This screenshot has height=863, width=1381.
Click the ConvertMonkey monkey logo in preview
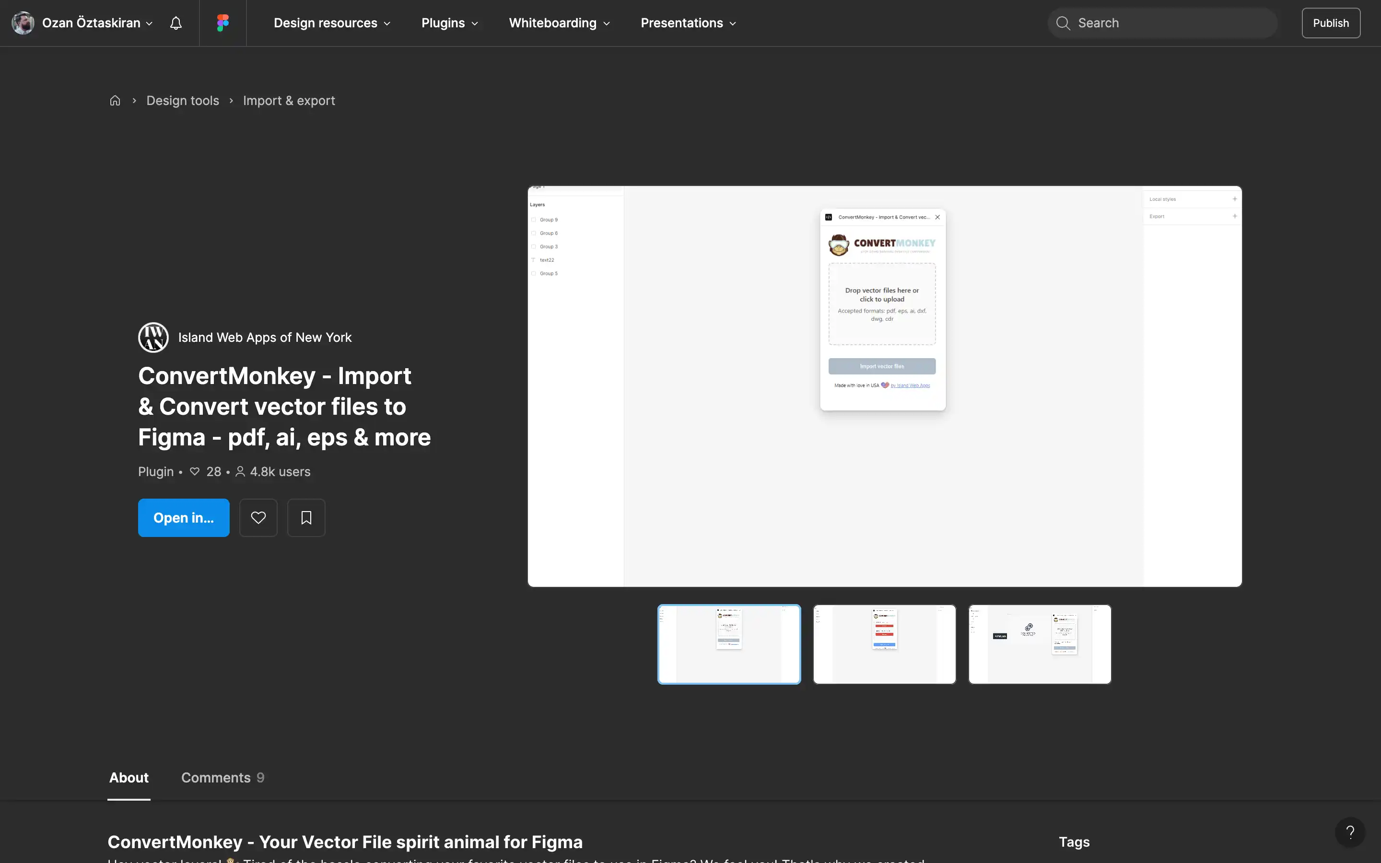[x=838, y=245]
